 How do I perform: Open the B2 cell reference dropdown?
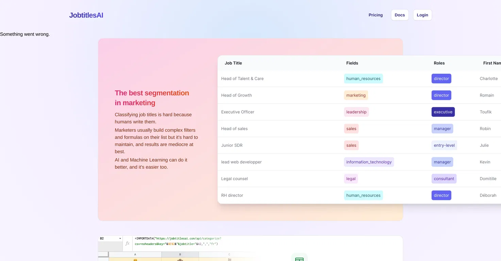coord(120,239)
